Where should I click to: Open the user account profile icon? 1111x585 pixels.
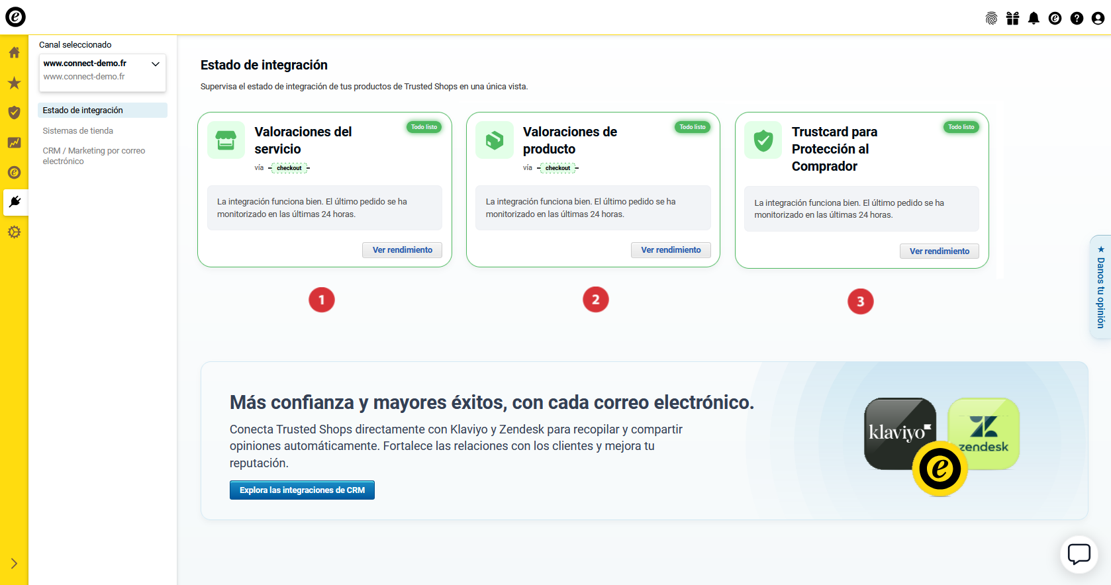(x=1098, y=19)
